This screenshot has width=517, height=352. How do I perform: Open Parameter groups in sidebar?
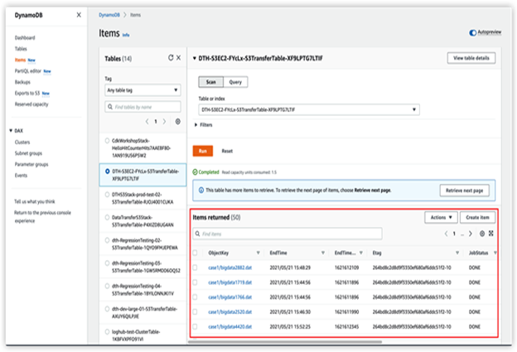tap(31, 164)
